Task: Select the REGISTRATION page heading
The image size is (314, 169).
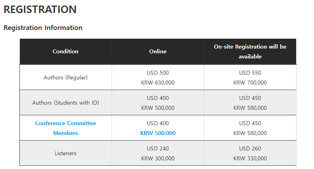Action: [x=40, y=9]
